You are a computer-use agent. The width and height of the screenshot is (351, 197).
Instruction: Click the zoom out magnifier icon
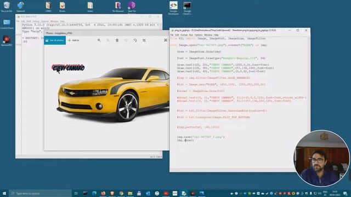108,40
